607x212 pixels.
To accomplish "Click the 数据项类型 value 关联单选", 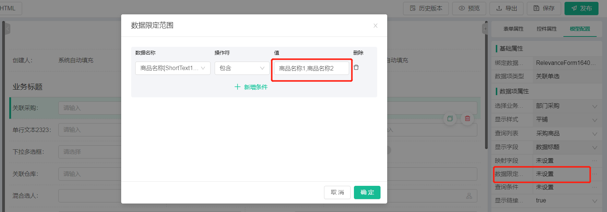I will (548, 76).
